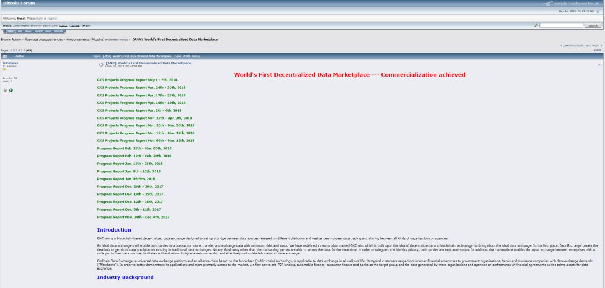The image size is (605, 288).
Task: Open Progress Report Apr. 3th - 9th, 2018
Action: pos(139,111)
